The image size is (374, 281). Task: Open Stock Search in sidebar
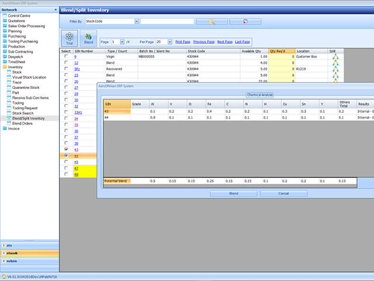click(23, 113)
